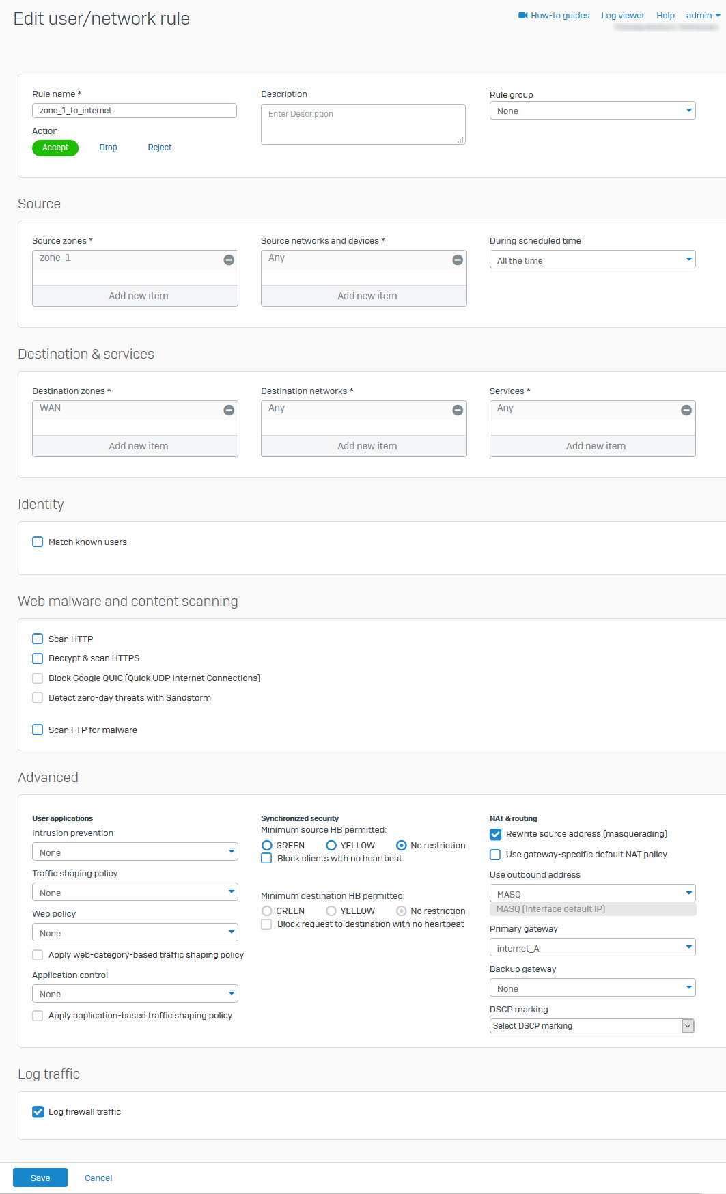Remove WAN from Destination zones
The image size is (726, 1194).
click(229, 411)
